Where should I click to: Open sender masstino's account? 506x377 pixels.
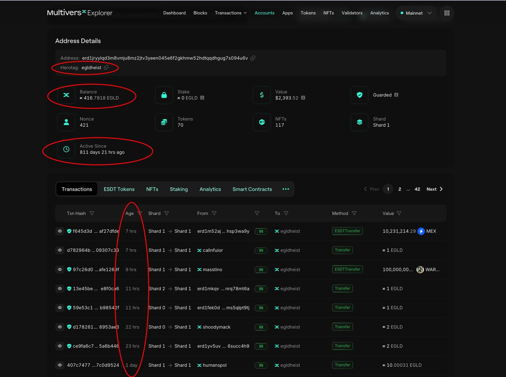pyautogui.click(x=213, y=269)
